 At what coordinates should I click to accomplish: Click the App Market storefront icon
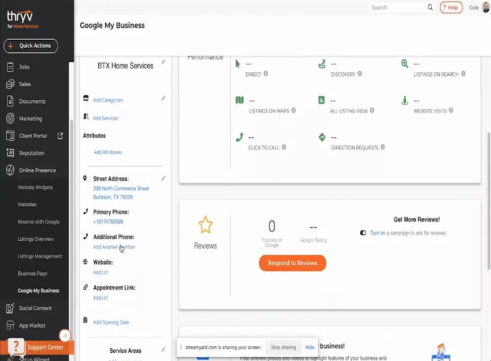point(10,325)
